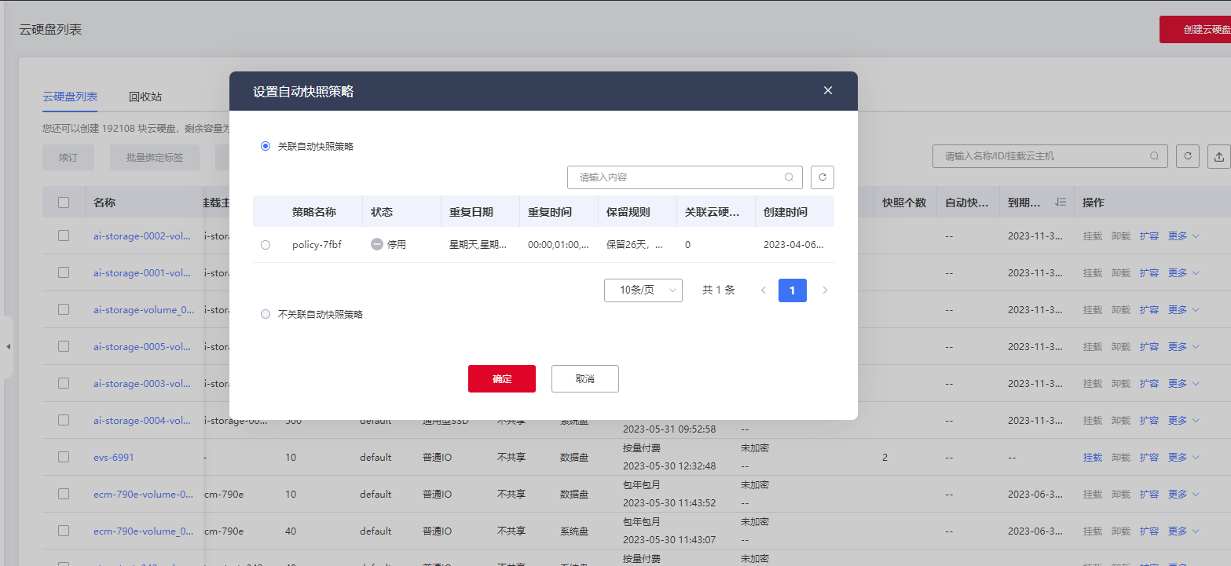The image size is (1231, 566).
Task: Click the 确定 button
Action: click(502, 378)
